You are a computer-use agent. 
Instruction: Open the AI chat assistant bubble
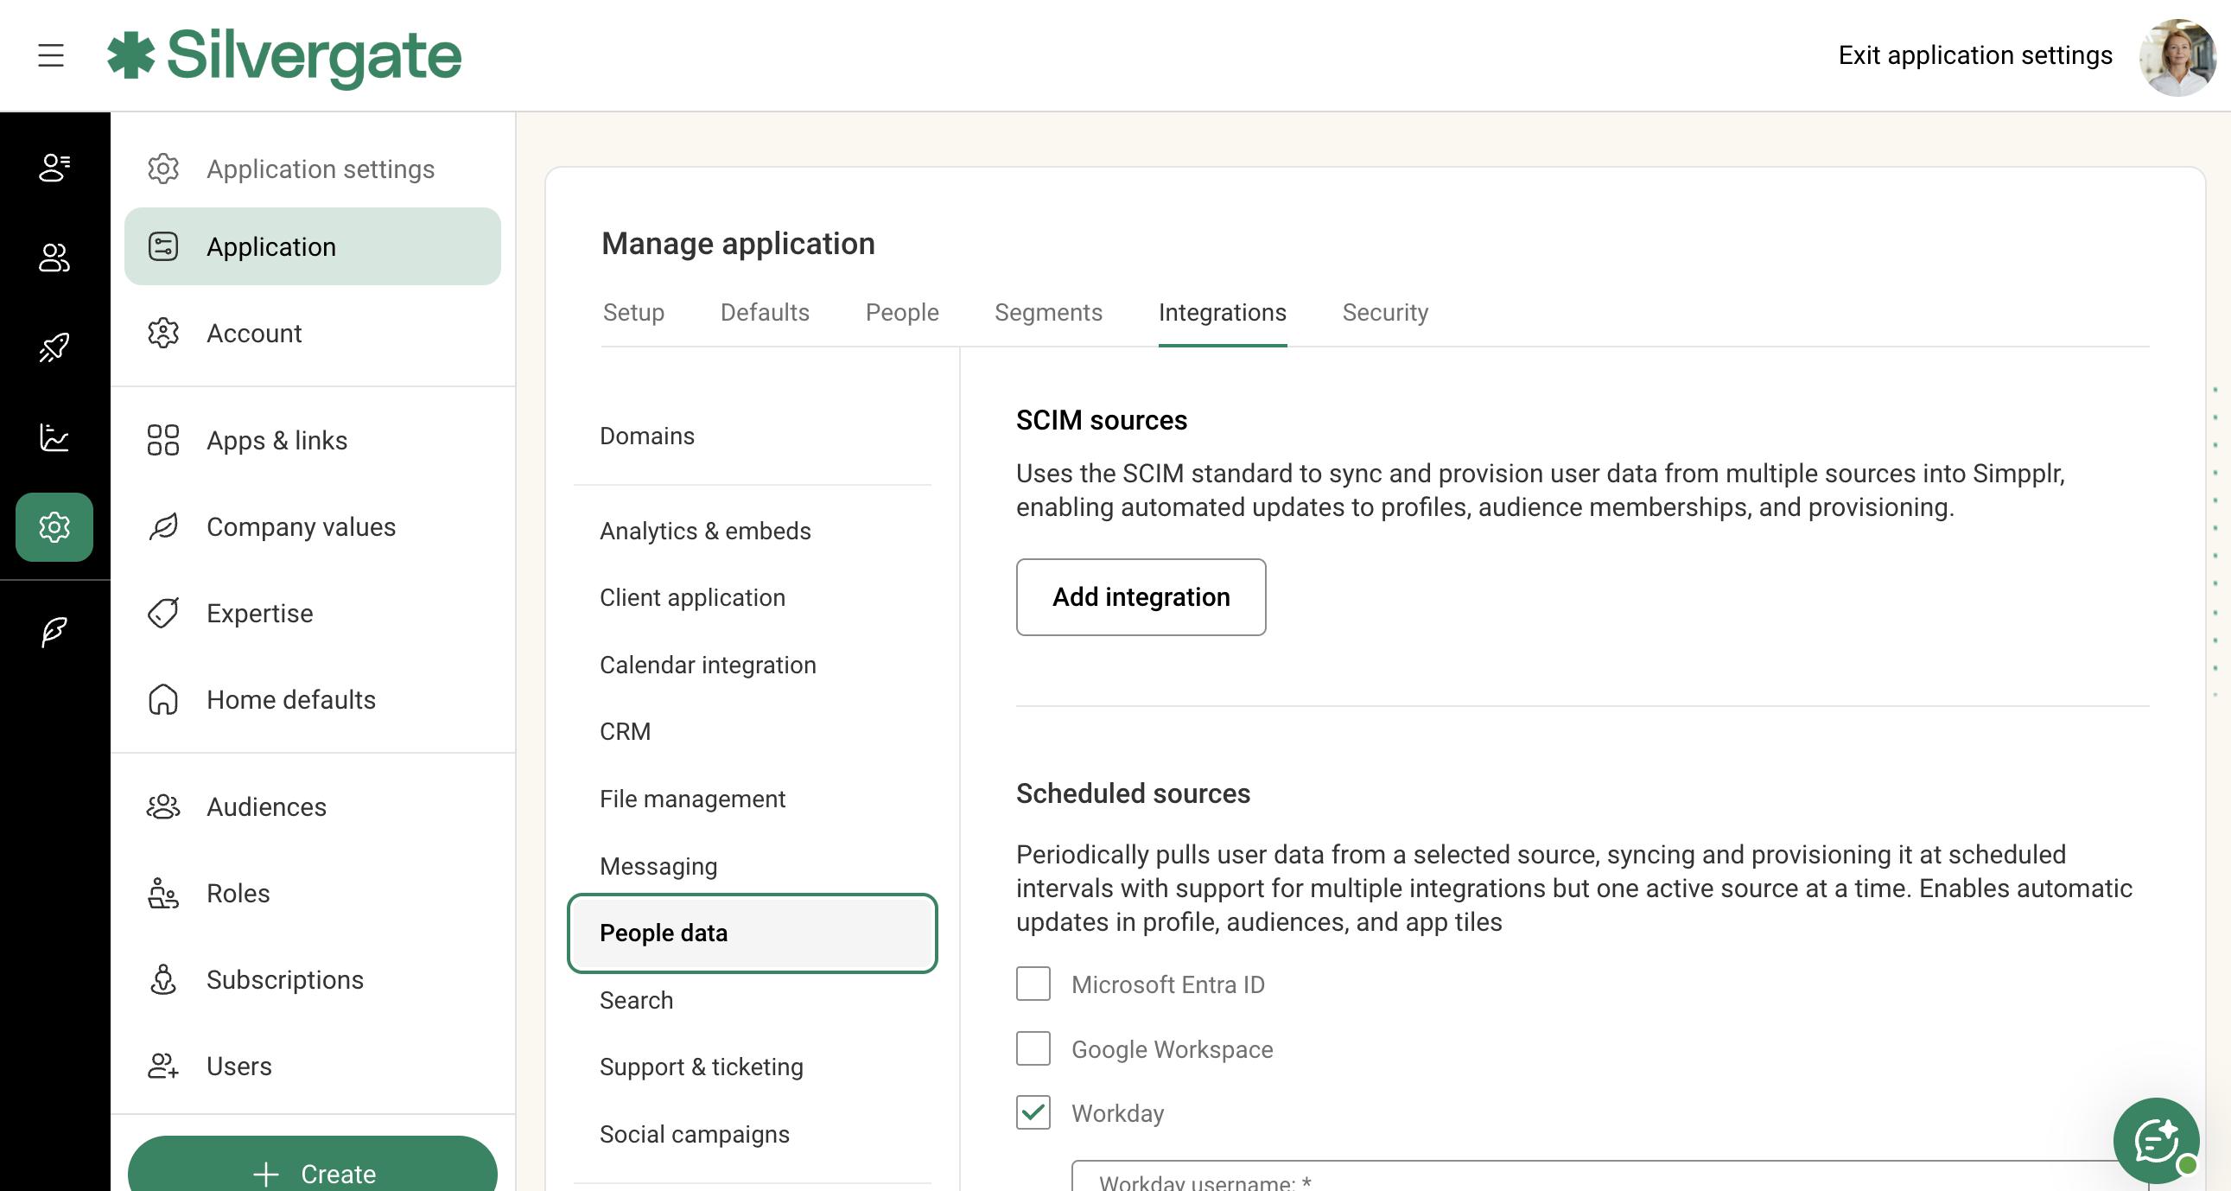click(2155, 1139)
